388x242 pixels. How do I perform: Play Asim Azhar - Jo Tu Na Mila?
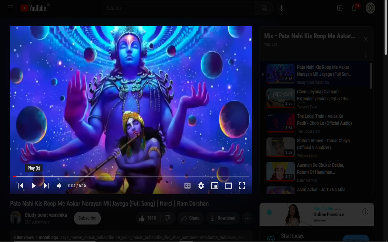[x=315, y=190]
